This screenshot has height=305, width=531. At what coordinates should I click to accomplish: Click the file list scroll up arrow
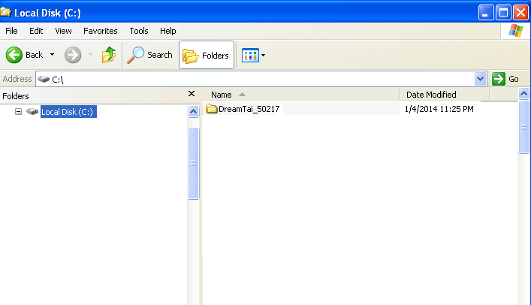point(523,94)
